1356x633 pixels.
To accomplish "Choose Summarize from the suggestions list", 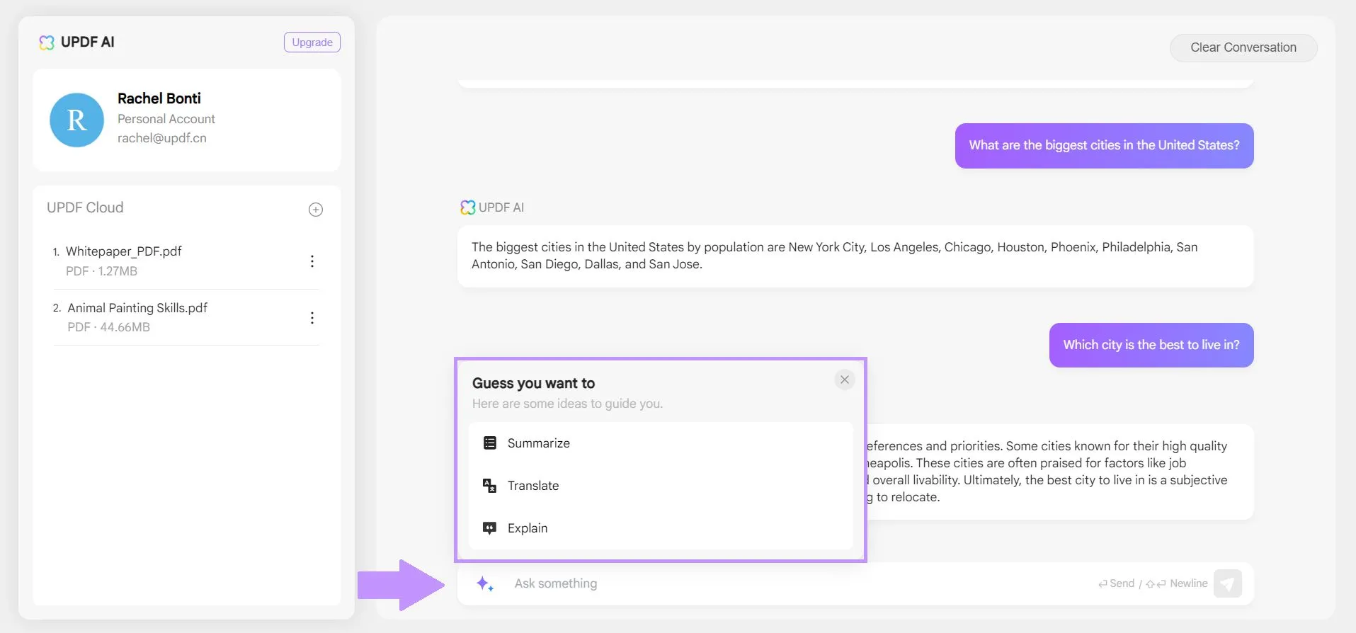I will [539, 443].
